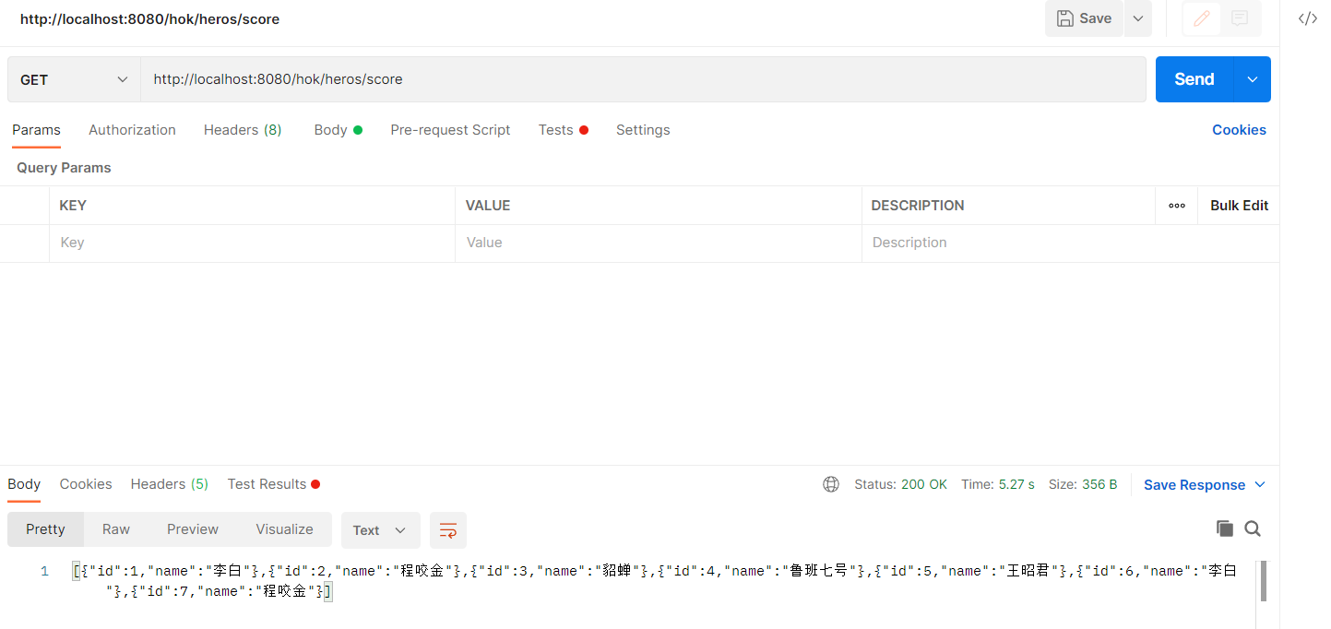1331x629 pixels.
Task: Open the comments icon
Action: click(1240, 18)
